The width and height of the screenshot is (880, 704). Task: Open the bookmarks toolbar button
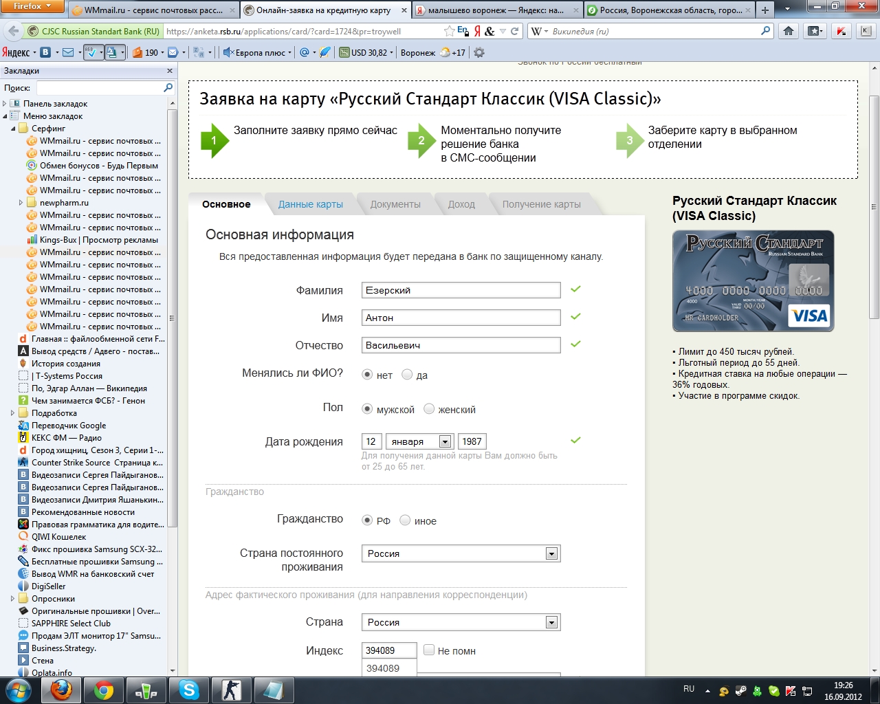[815, 31]
